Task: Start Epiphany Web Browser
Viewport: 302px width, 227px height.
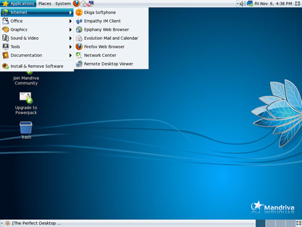Action: click(111, 30)
